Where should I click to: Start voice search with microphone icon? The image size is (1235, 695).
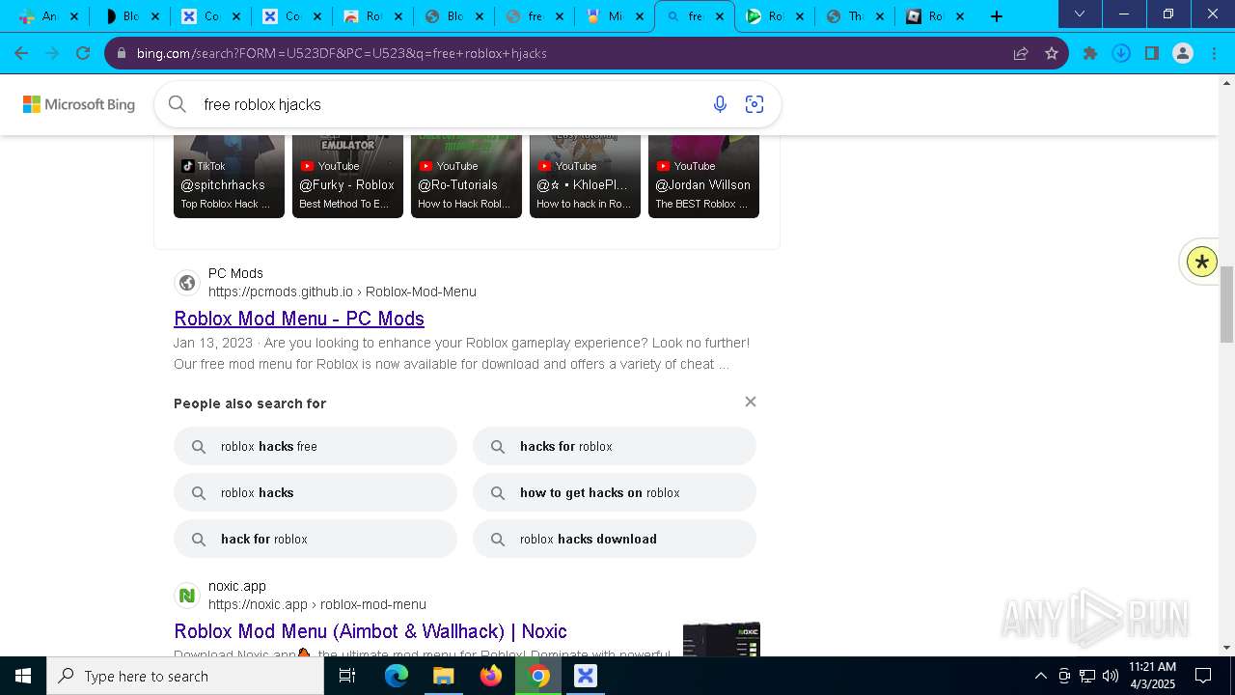click(x=720, y=104)
